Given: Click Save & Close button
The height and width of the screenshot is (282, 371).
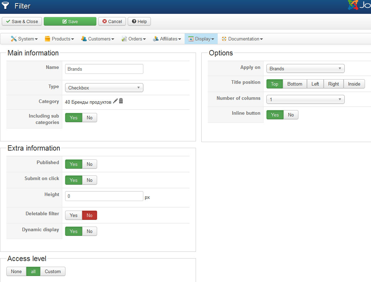Looking at the screenshot, I should tap(22, 22).
